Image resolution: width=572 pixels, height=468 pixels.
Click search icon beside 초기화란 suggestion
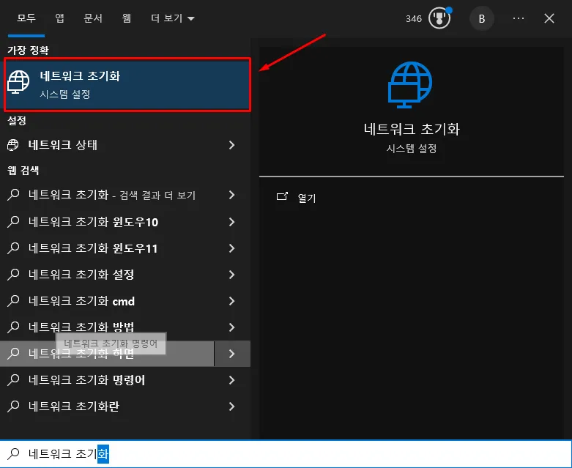(13, 406)
